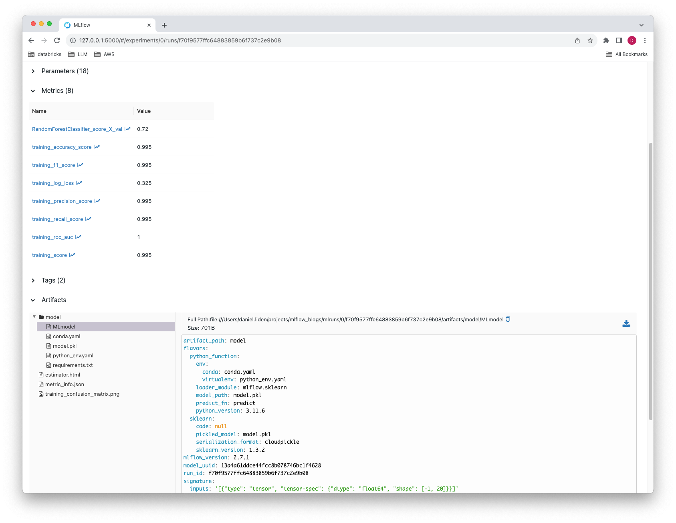Screen dimensions: 676x523
Task: Open chart for training_accuracy_score metric
Action: pyautogui.click(x=97, y=147)
